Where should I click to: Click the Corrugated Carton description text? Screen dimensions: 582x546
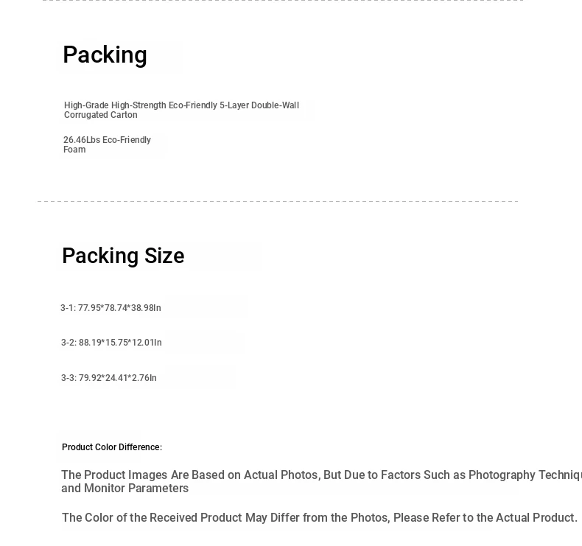pos(181,110)
